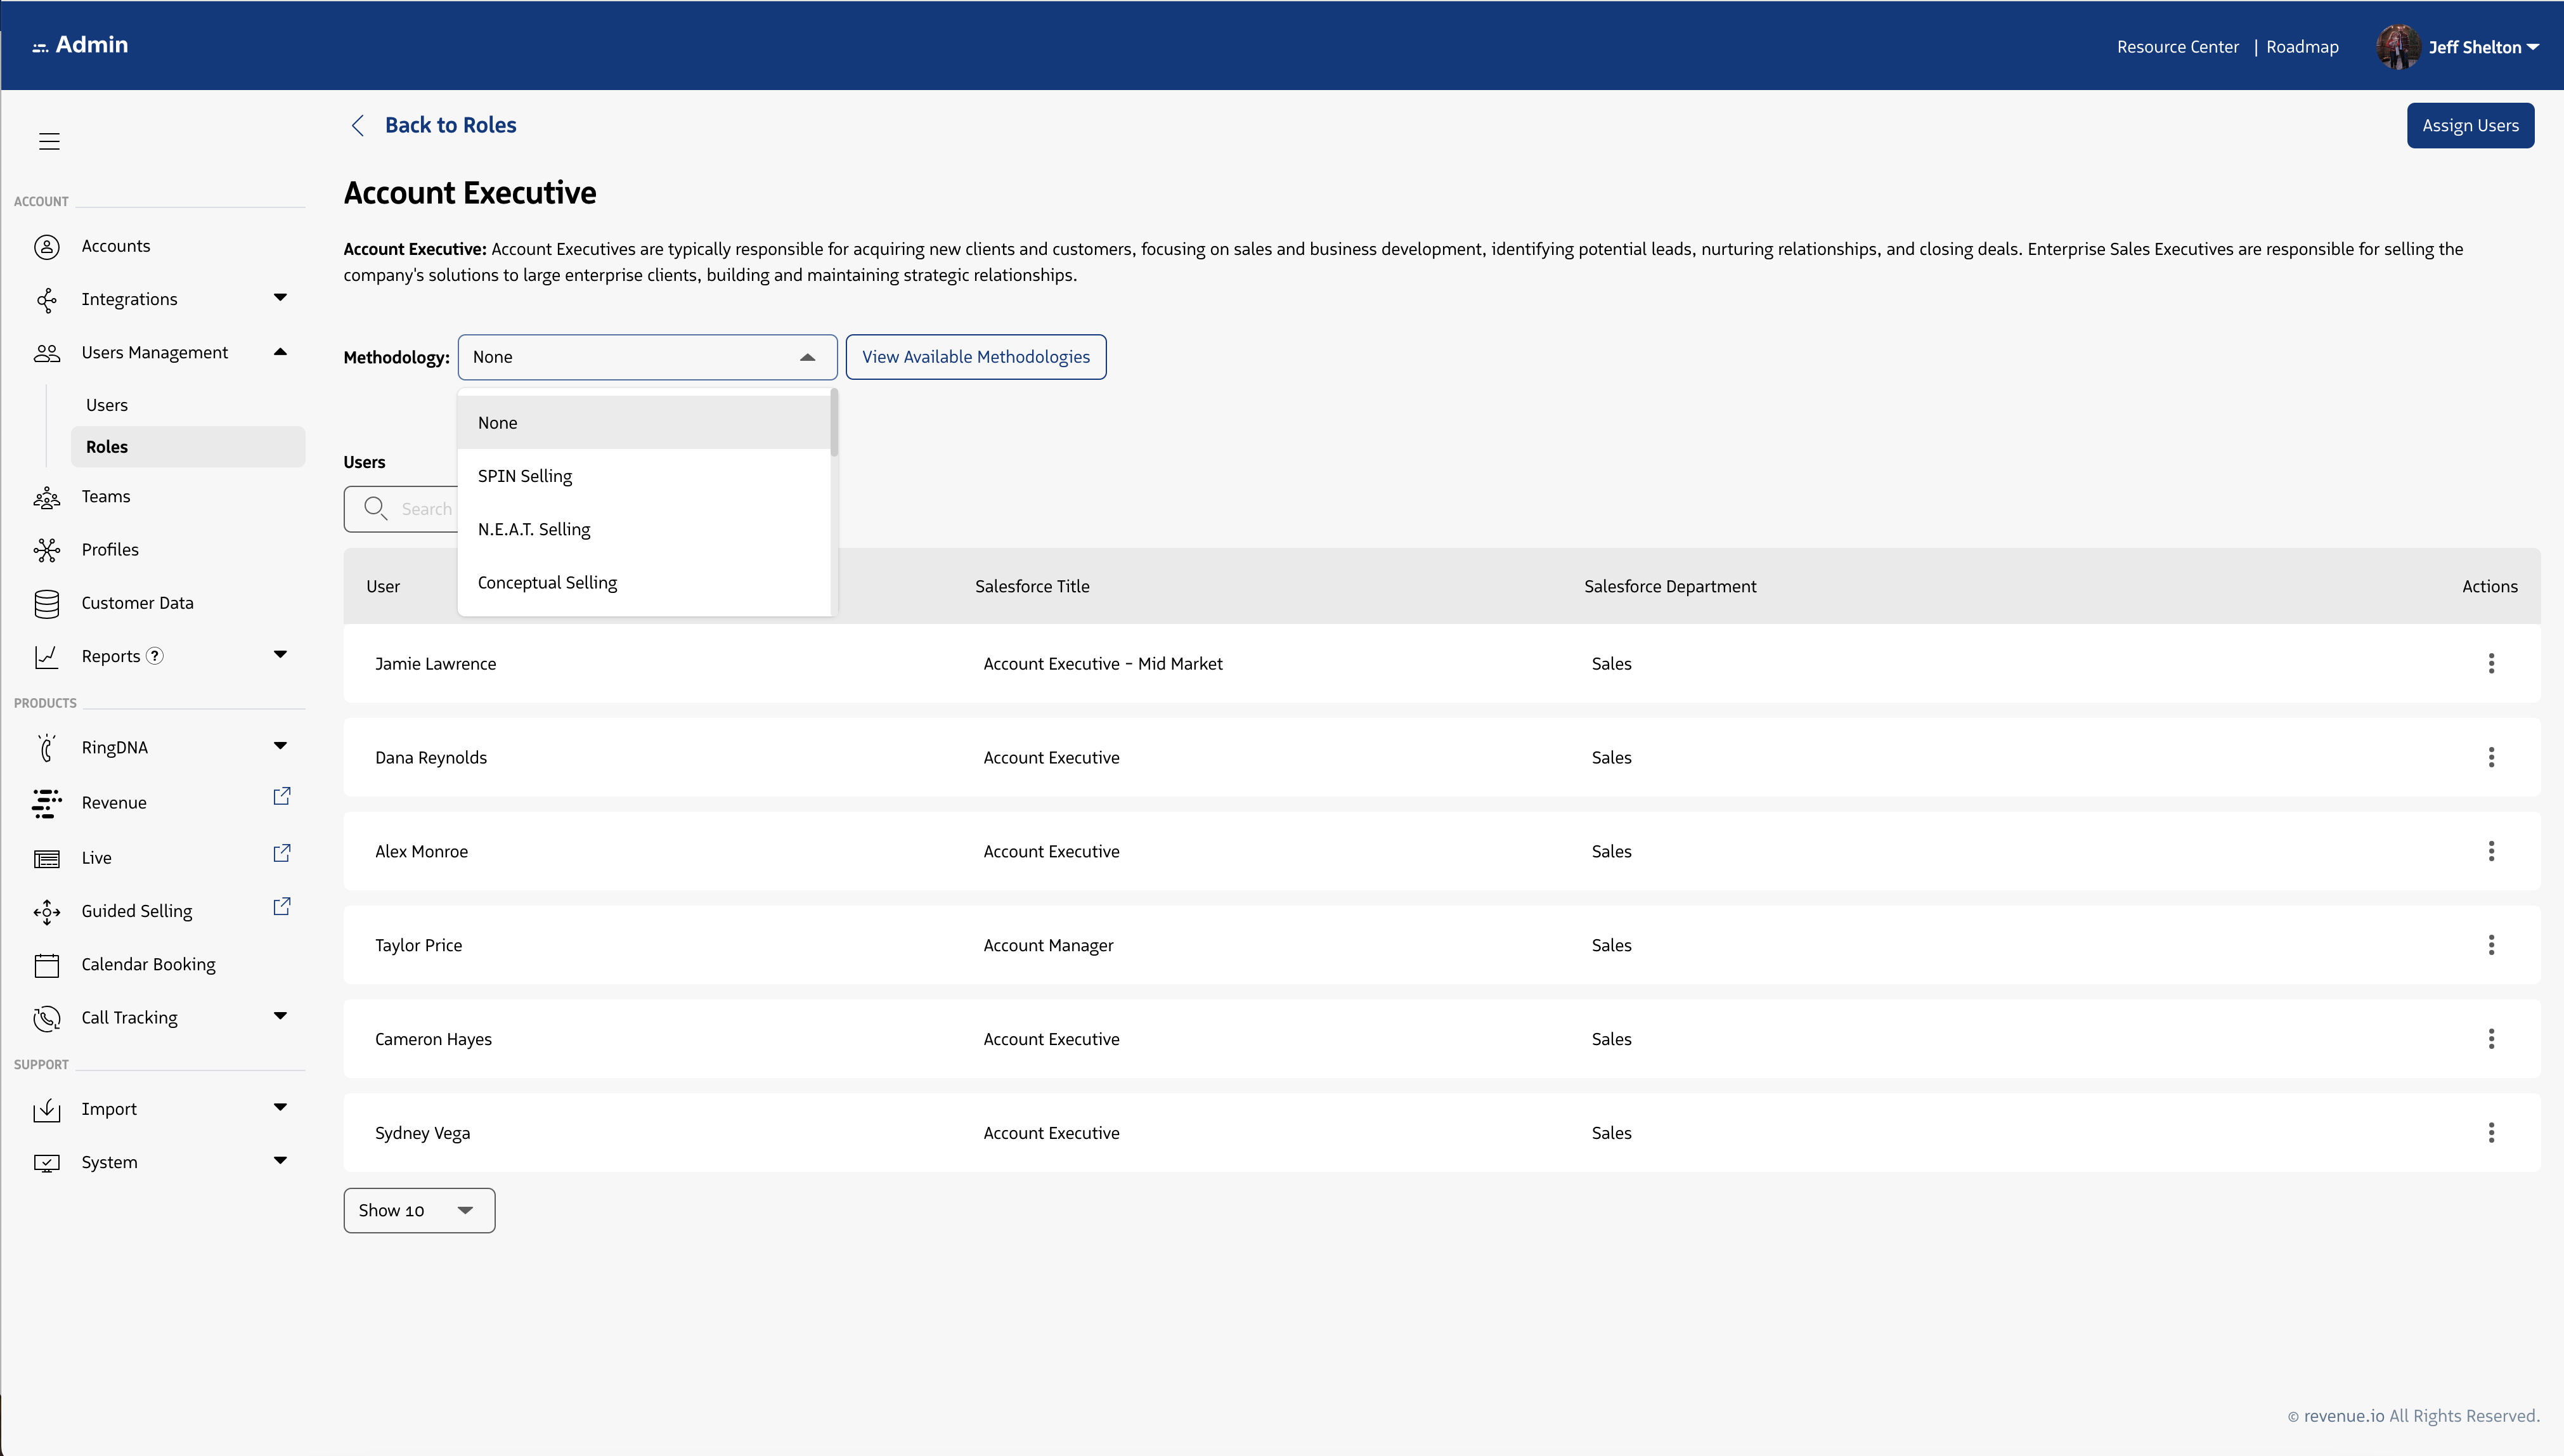Open actions menu for Jamie Lawrence

(2490, 663)
